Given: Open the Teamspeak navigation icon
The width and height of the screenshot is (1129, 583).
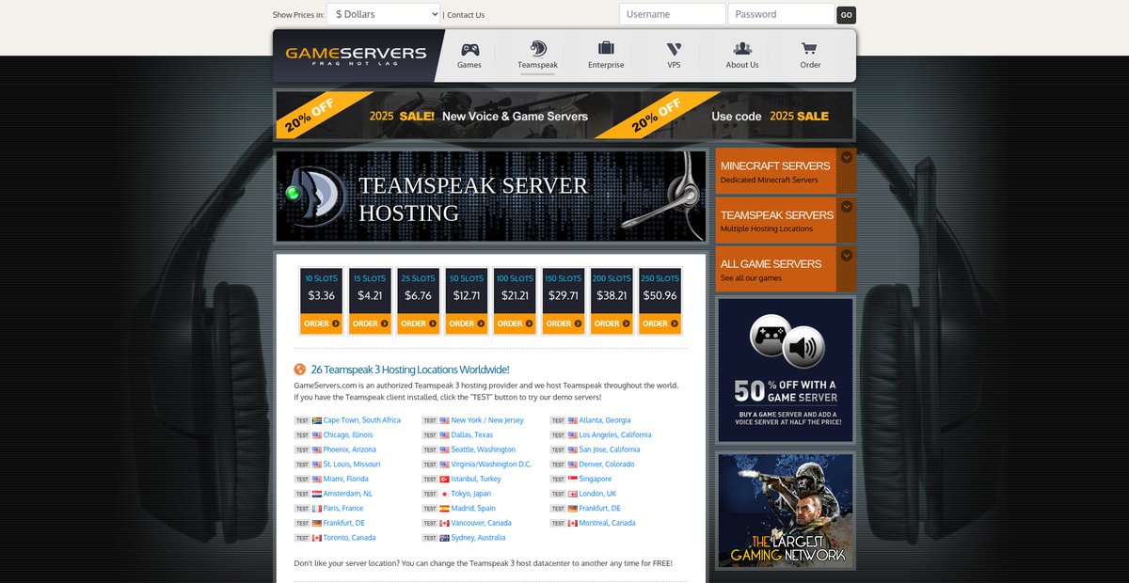Looking at the screenshot, I should (537, 49).
